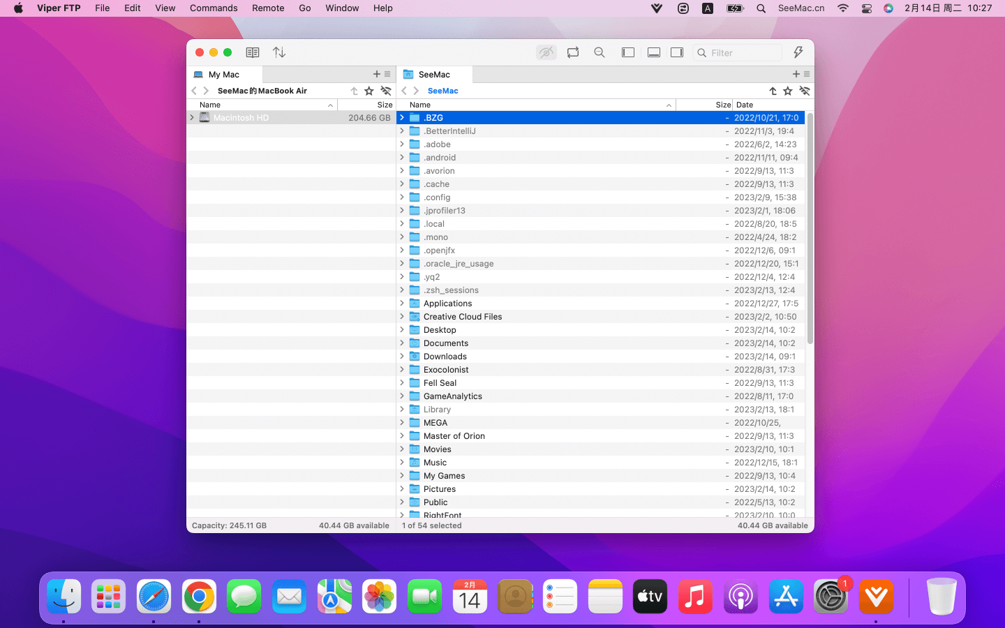Toggle the left sidebar panel
Image resolution: width=1005 pixels, height=628 pixels.
628,52
